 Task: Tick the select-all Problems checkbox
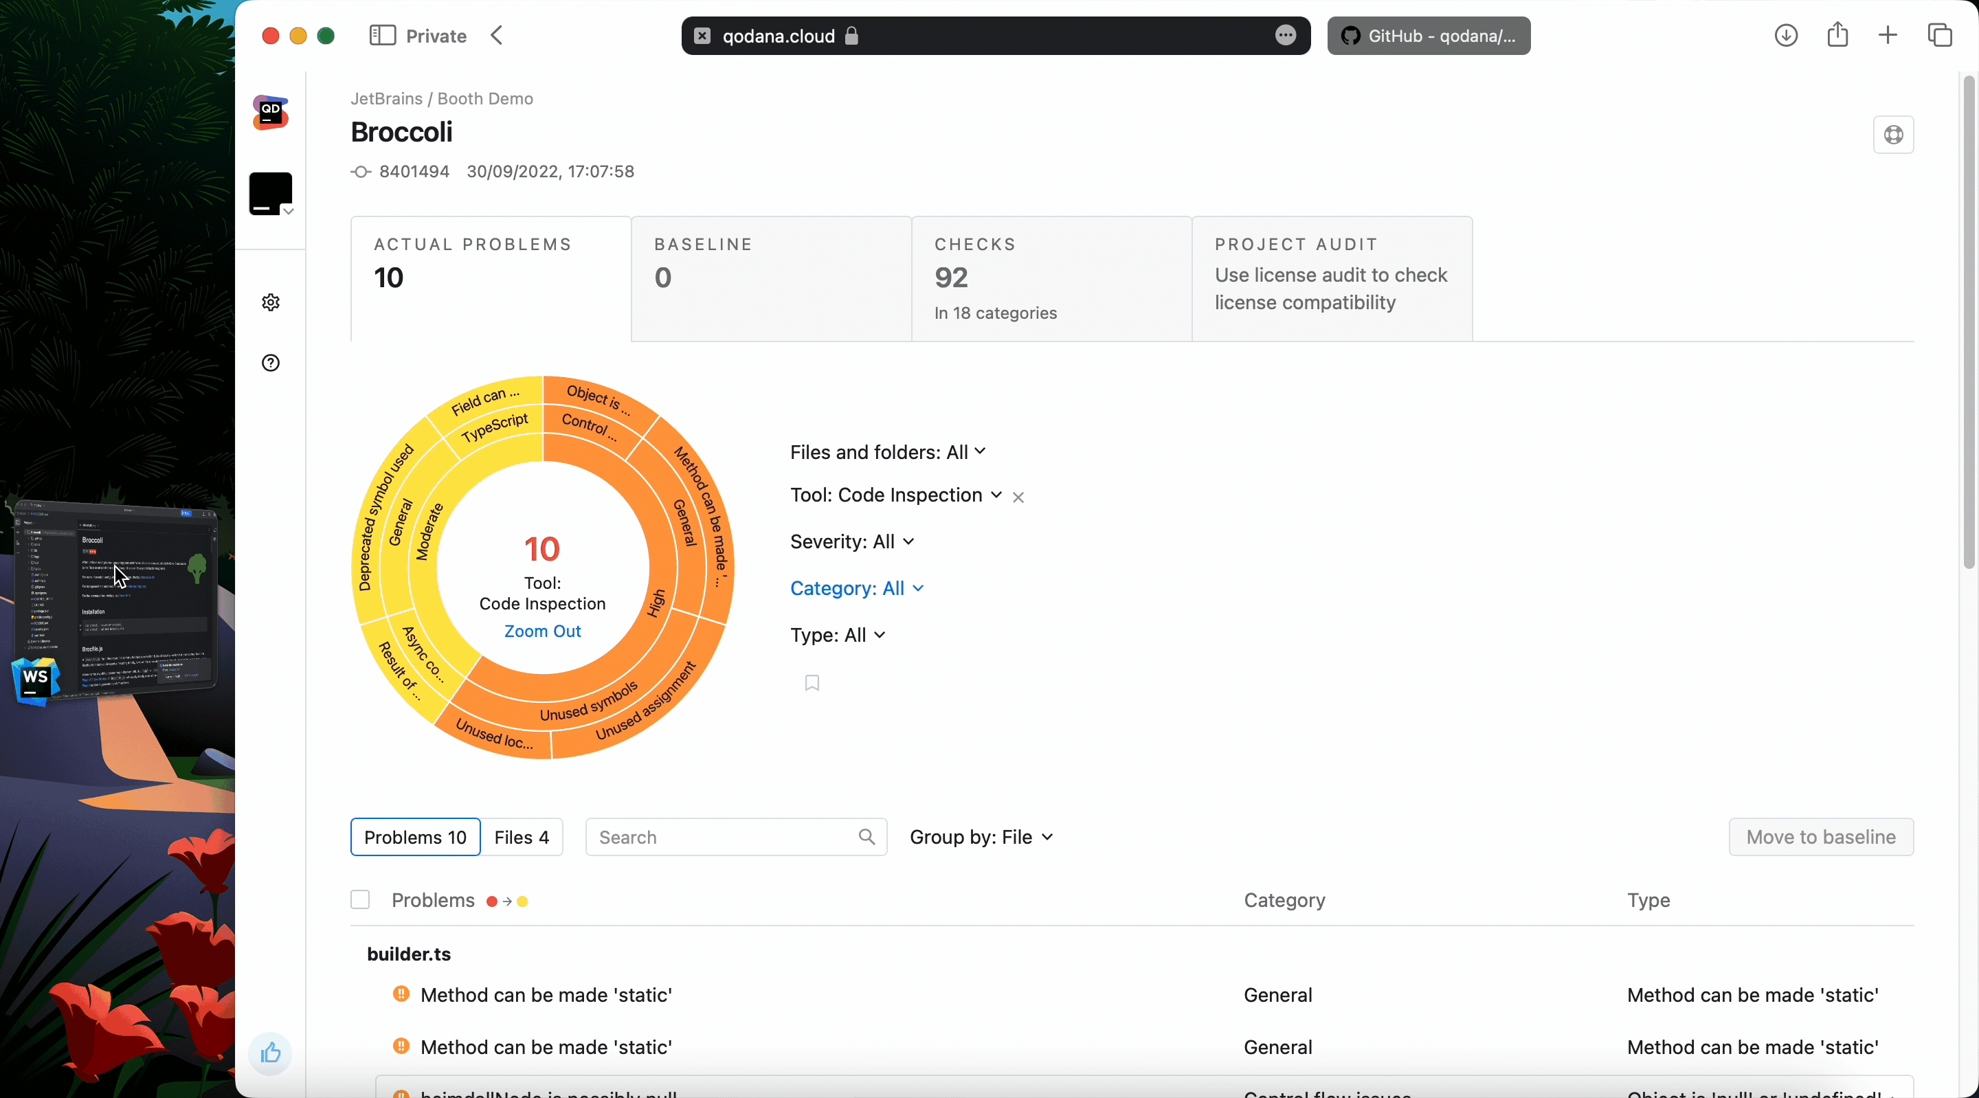[x=359, y=899]
